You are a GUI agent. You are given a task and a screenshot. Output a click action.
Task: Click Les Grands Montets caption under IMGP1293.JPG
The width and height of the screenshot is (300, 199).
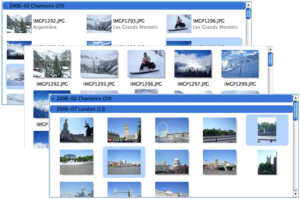[135, 27]
